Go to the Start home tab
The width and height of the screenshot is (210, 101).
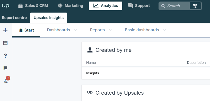(x=27, y=30)
